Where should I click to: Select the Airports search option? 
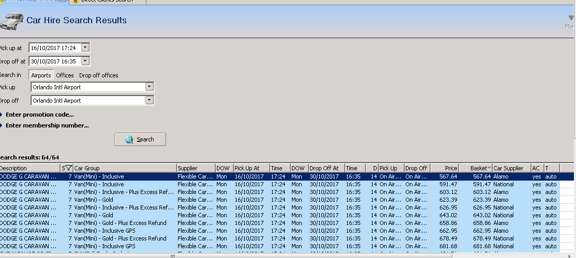point(41,75)
